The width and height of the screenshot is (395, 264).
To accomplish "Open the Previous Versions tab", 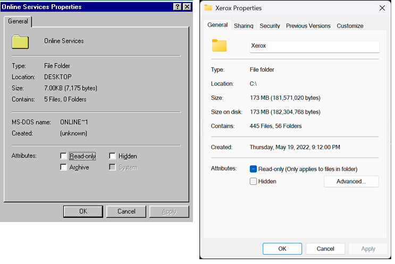I will click(x=308, y=26).
